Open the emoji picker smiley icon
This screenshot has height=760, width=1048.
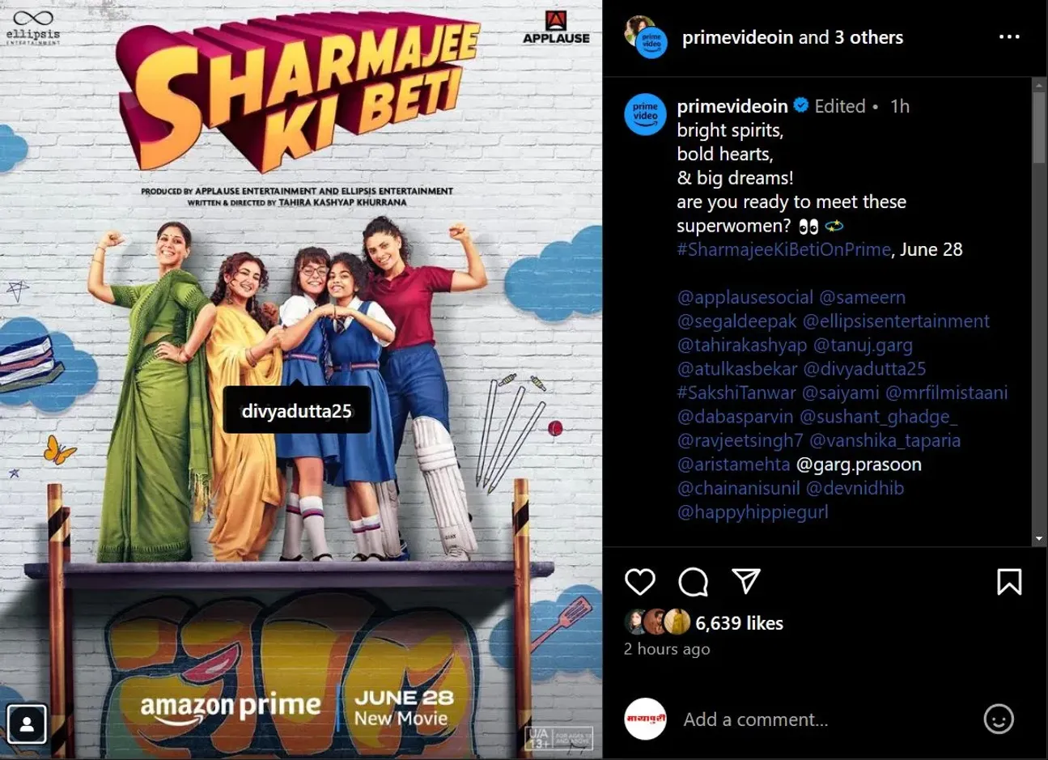[999, 719]
